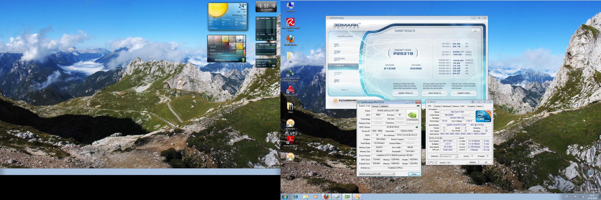Open Avira AntiVir Control Center desktop icon
601x200 pixels.
tap(290, 25)
